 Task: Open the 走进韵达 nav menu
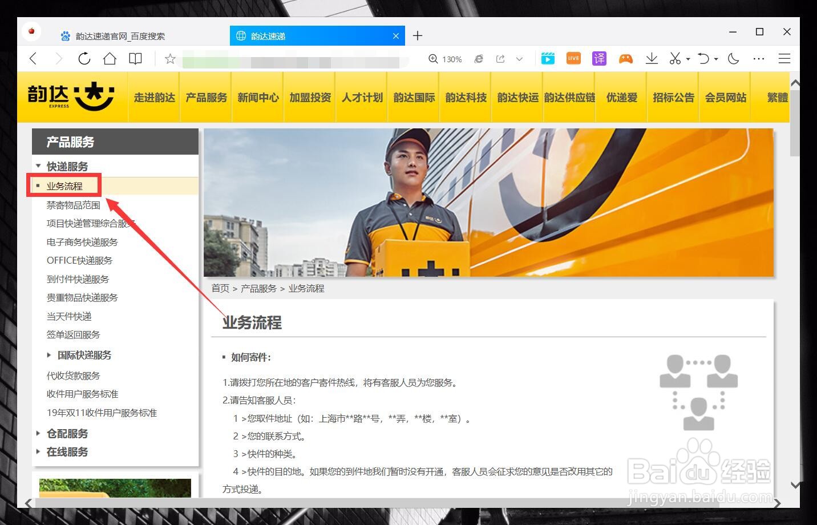[x=154, y=98]
